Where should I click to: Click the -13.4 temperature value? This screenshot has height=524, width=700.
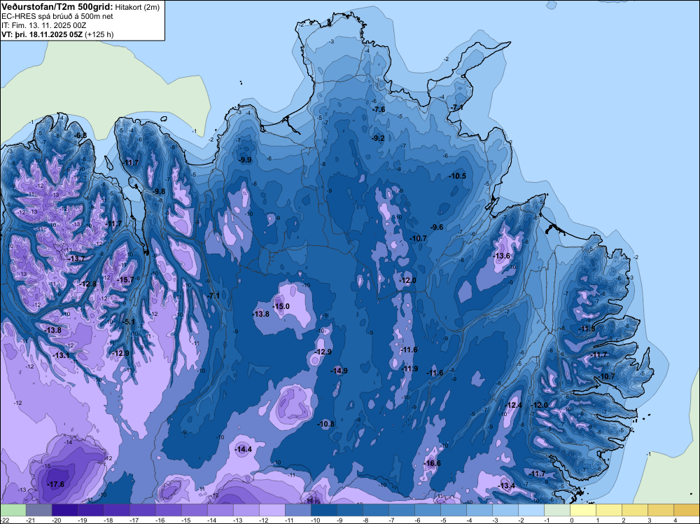click(x=507, y=486)
